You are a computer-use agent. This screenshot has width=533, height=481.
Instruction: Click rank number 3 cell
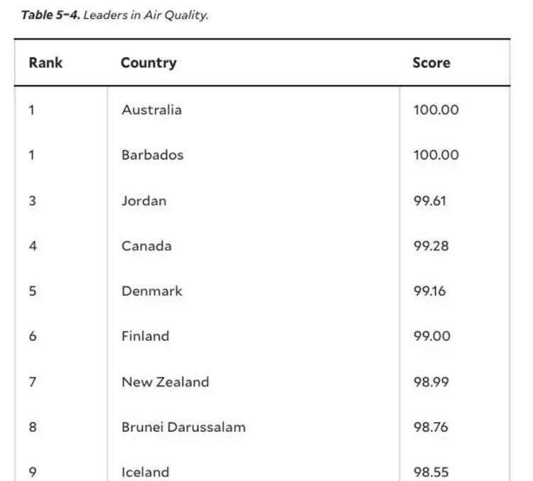click(32, 200)
